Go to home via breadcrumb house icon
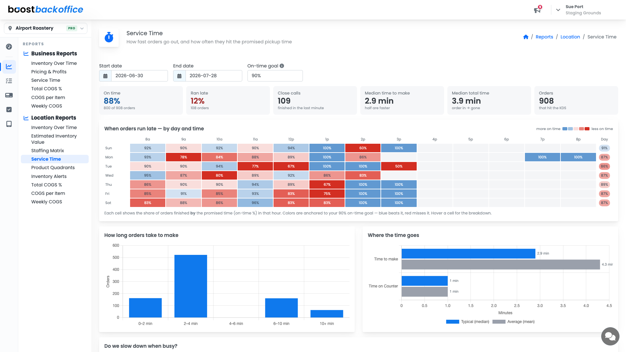Image resolution: width=626 pixels, height=352 pixels. [526, 37]
